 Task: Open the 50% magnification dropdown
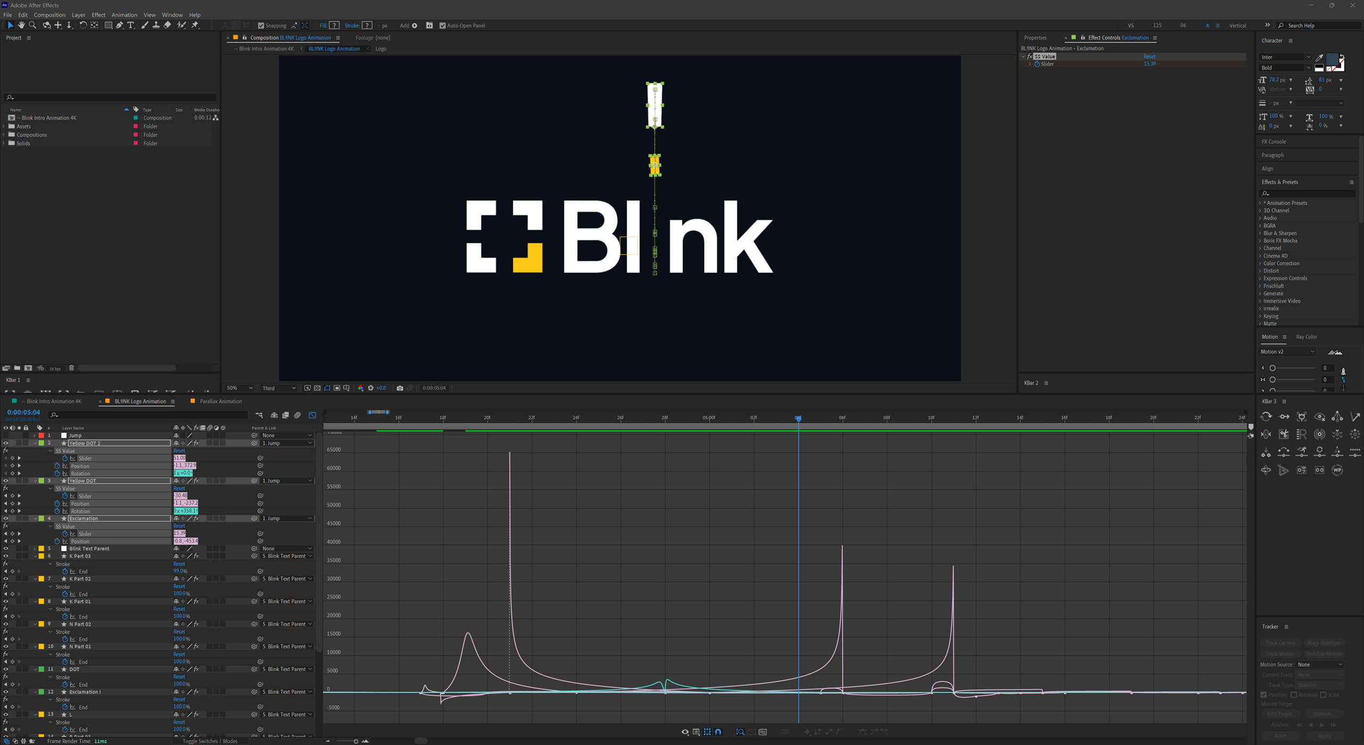click(239, 388)
